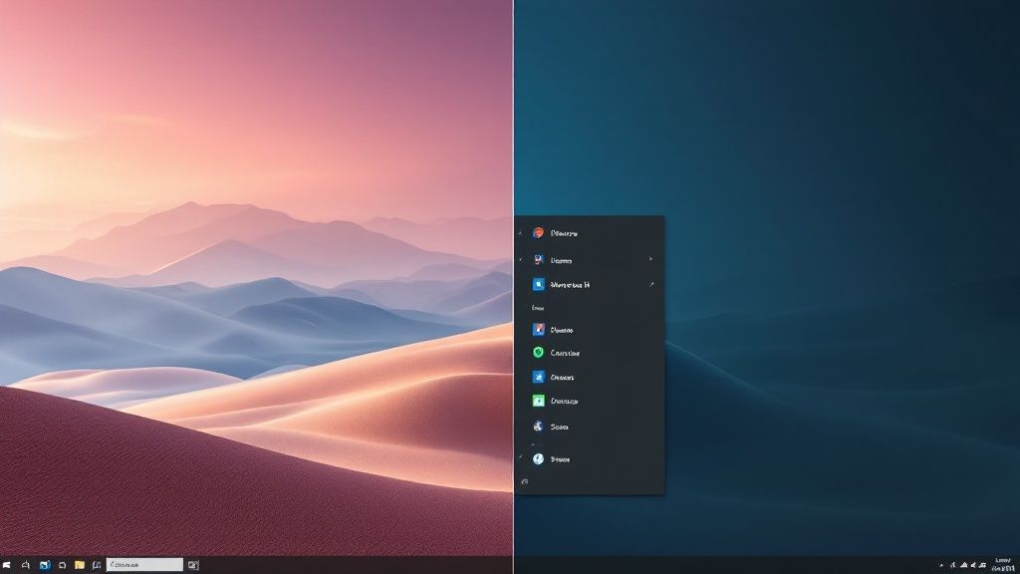Expand the submenu arrow on the monitor icon row

click(x=650, y=259)
